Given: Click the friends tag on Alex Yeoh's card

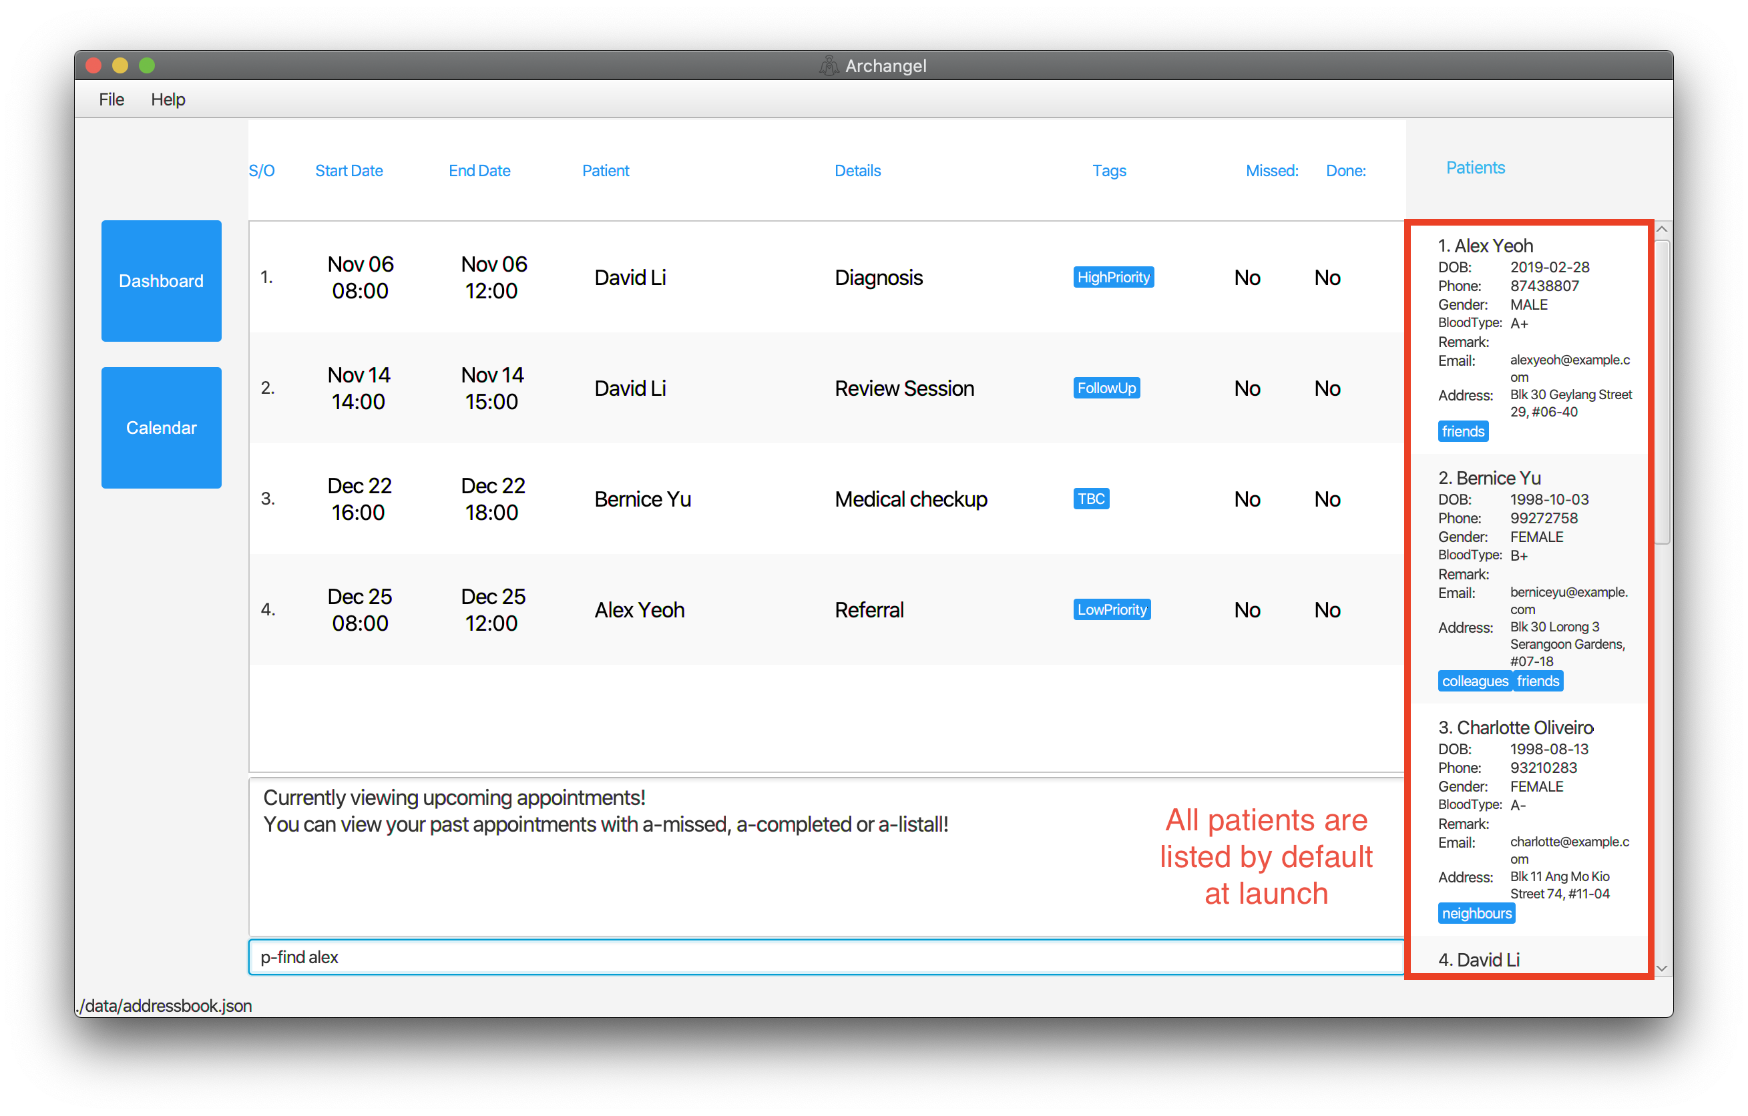Looking at the screenshot, I should [x=1463, y=431].
